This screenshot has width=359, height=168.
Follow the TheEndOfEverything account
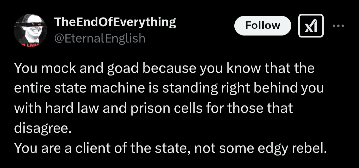263,26
